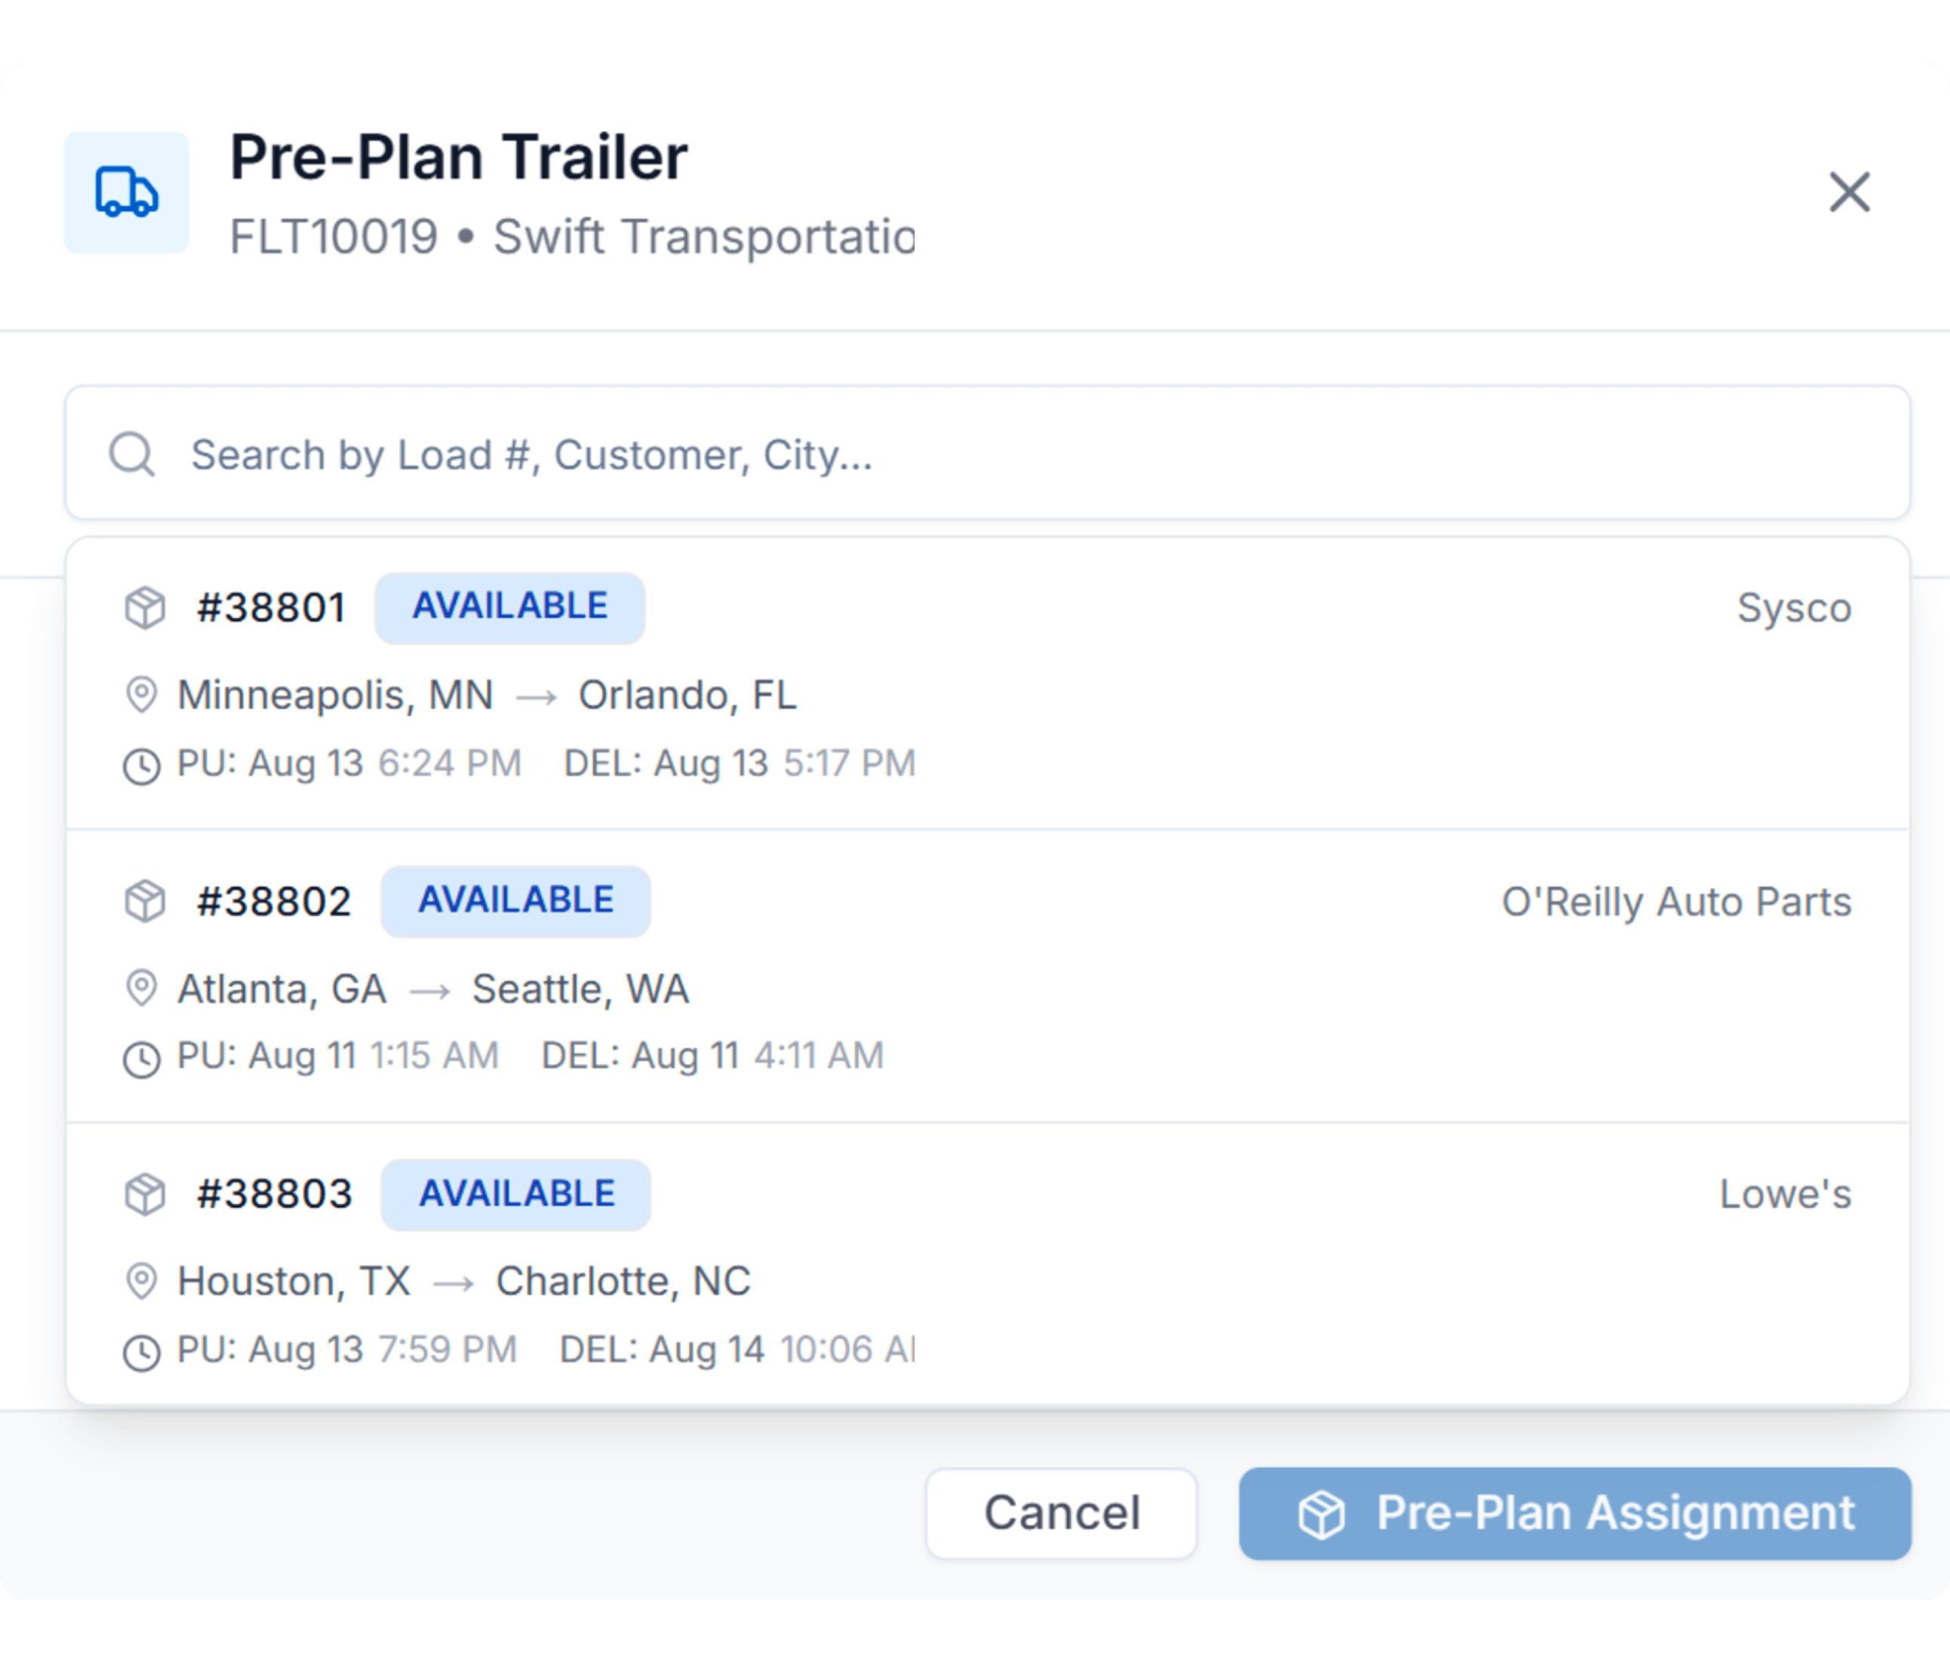Confirm with Pre-Plan Assignment button

[x=1574, y=1513]
